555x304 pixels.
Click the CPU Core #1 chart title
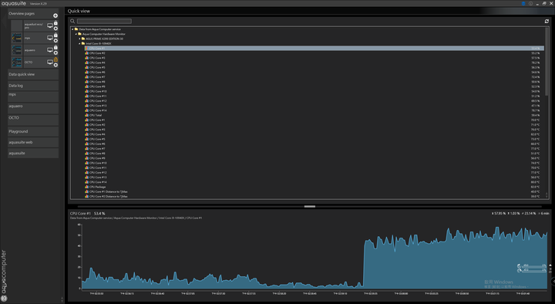click(x=80, y=213)
